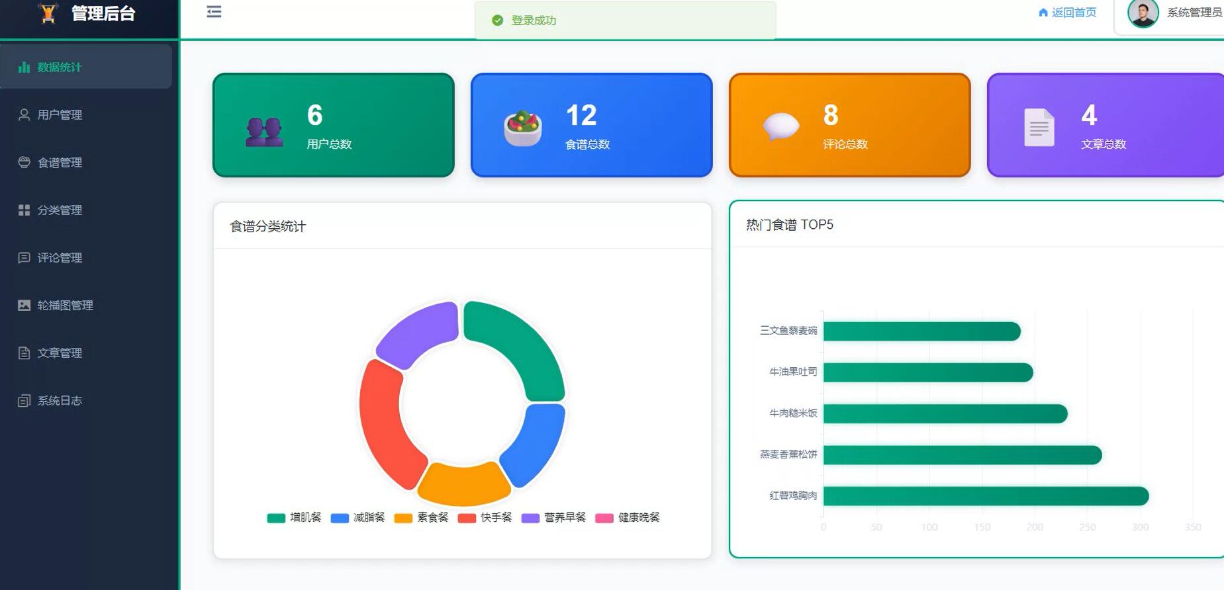Click the speech bubble icon in 评论总数 card

point(781,126)
